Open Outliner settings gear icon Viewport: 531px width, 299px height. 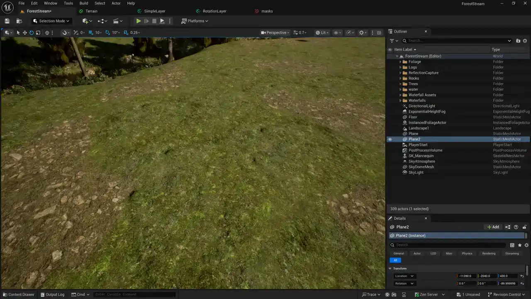(525, 41)
